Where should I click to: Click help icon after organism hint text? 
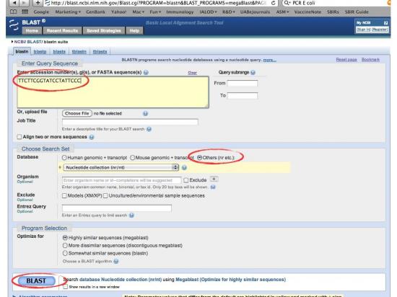[213, 187]
